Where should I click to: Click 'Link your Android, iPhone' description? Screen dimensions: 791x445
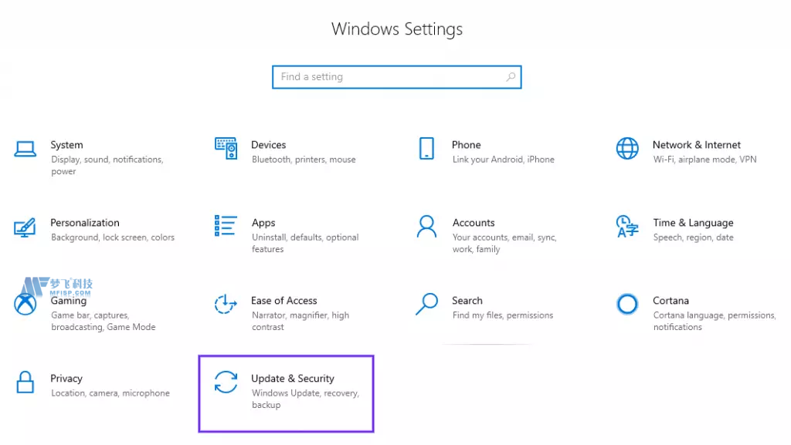pyautogui.click(x=504, y=160)
